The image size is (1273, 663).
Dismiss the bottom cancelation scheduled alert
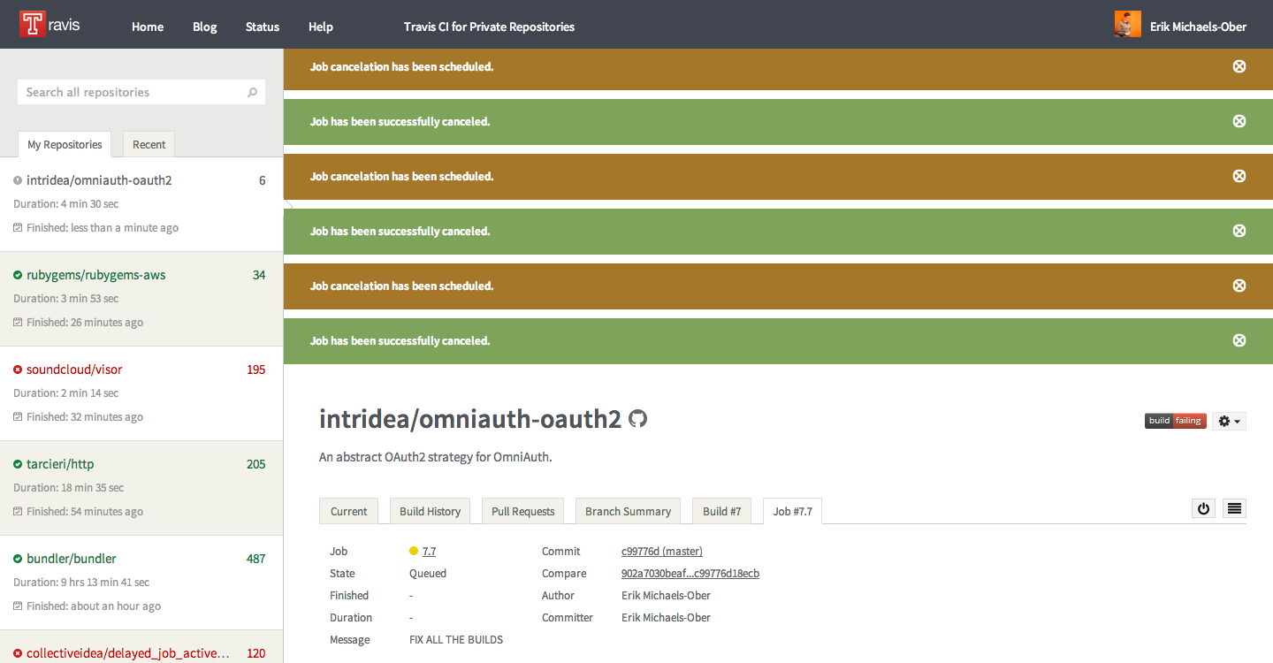[x=1239, y=286]
